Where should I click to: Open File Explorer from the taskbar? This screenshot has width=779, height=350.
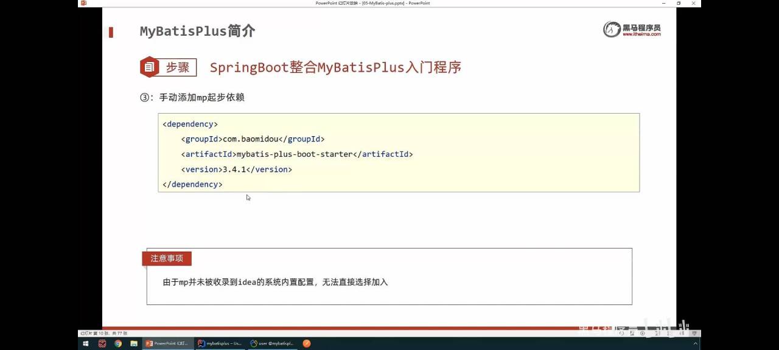[x=134, y=343]
